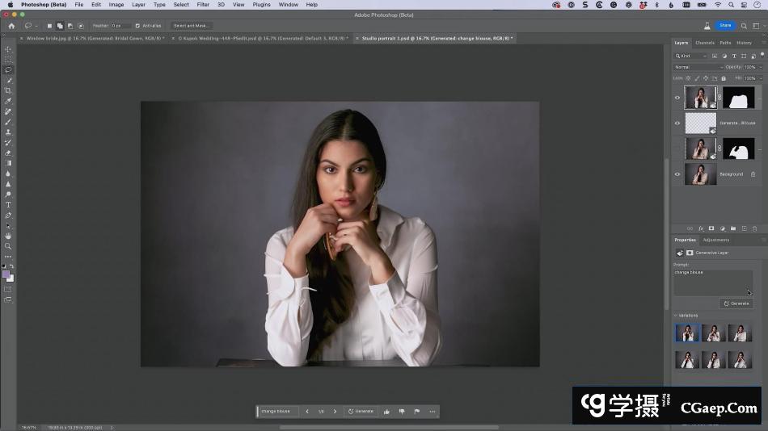Activate the Zoom tool

8,246
